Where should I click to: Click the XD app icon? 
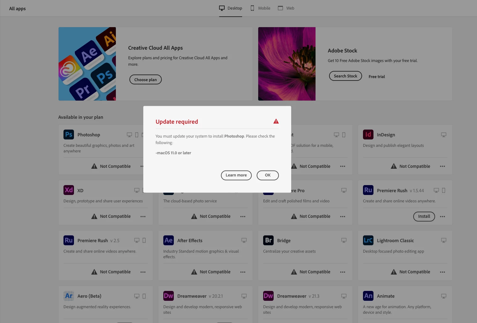[x=69, y=190]
